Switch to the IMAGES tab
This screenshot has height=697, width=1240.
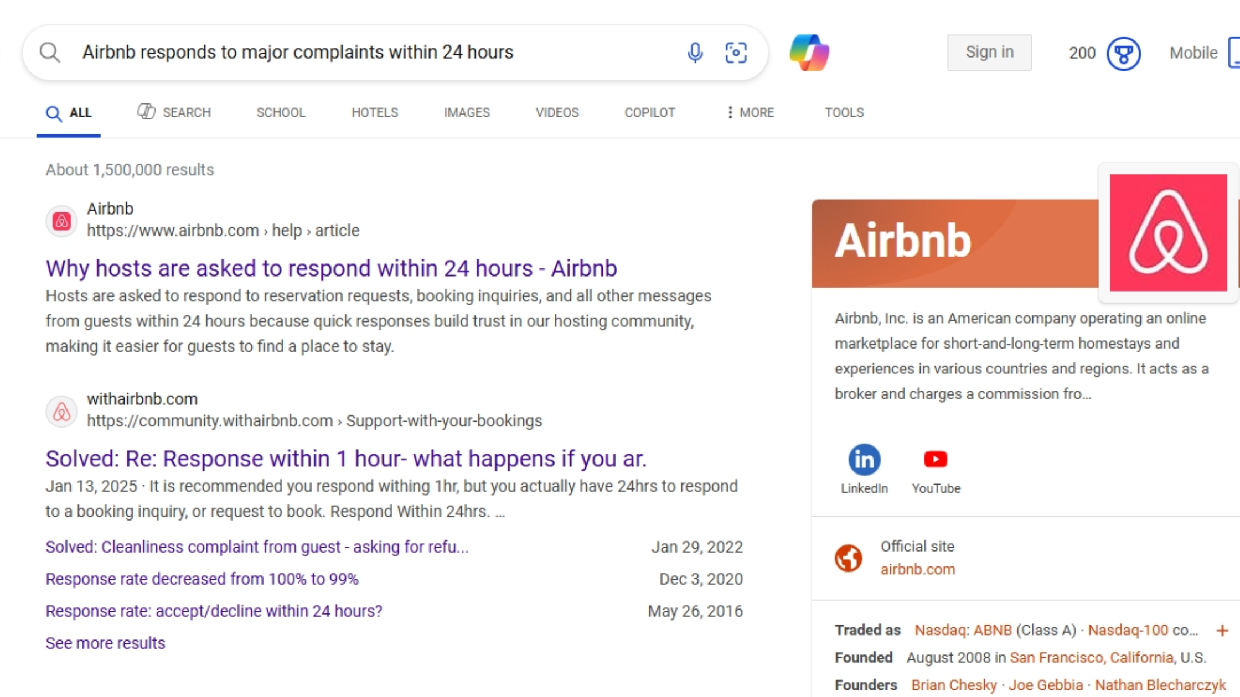point(466,112)
